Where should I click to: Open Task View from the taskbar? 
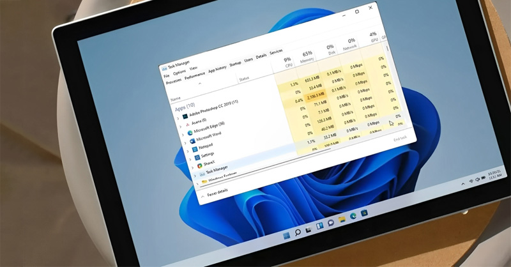point(309,229)
